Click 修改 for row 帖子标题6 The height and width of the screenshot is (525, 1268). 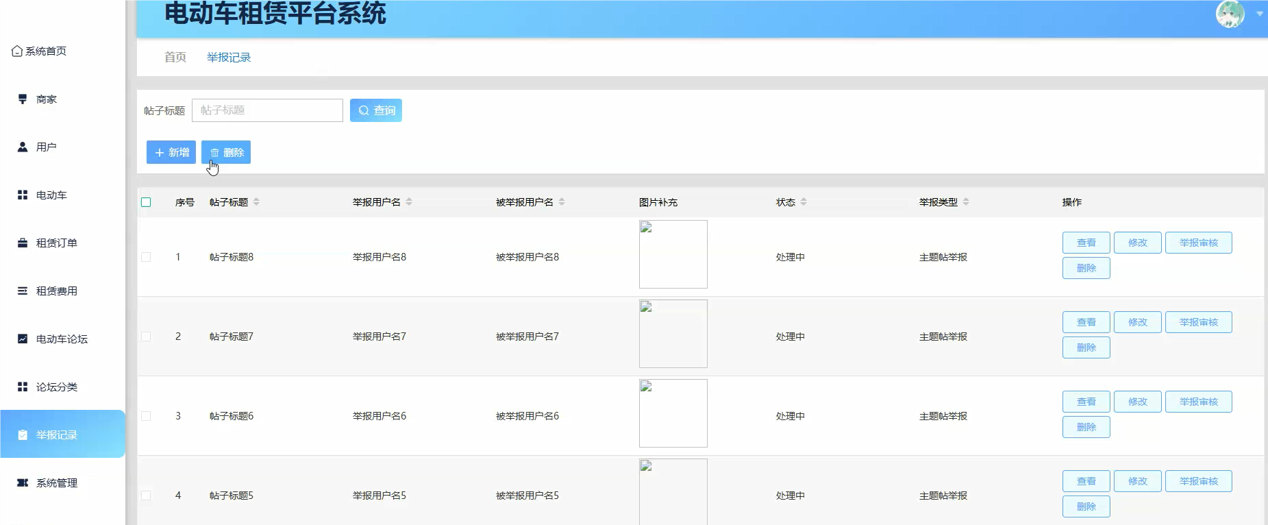point(1138,402)
